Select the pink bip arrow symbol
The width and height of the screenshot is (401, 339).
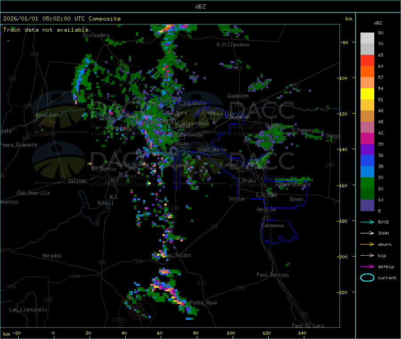click(367, 255)
